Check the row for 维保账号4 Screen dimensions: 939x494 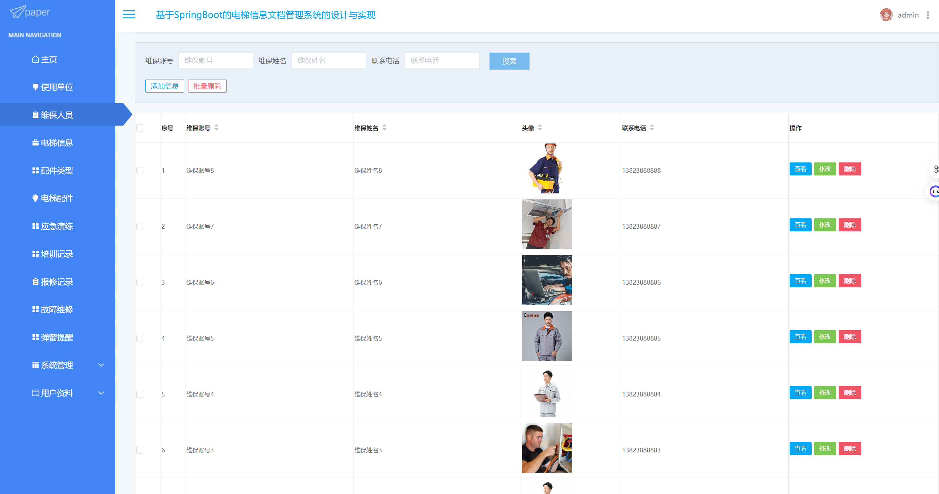[x=140, y=394]
